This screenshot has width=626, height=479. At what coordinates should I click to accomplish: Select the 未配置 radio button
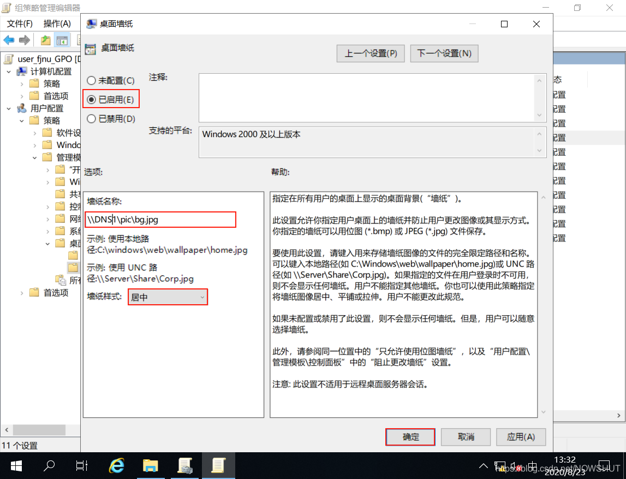tap(90, 79)
